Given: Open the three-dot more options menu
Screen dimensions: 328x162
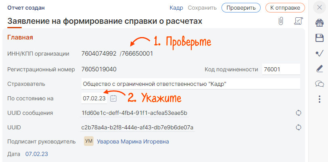Looking at the screenshot, I should 320,99.
